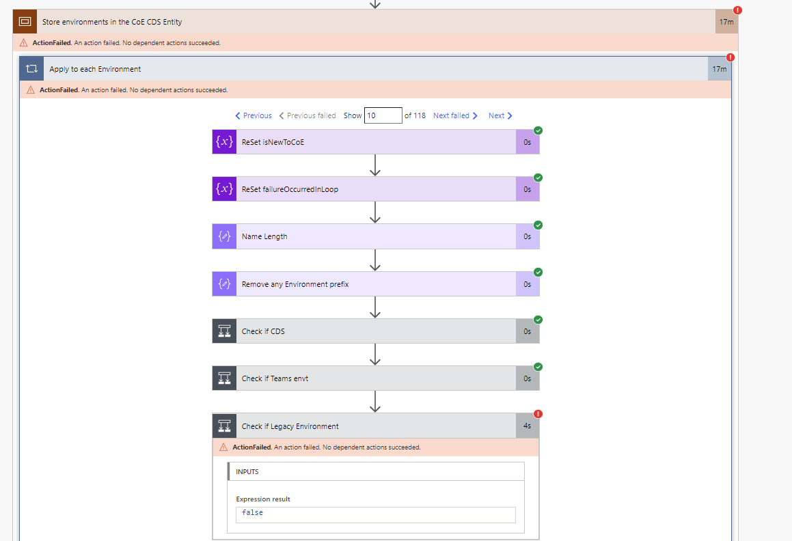Click the 'Expression result' label
The width and height of the screenshot is (792, 541).
coord(263,499)
